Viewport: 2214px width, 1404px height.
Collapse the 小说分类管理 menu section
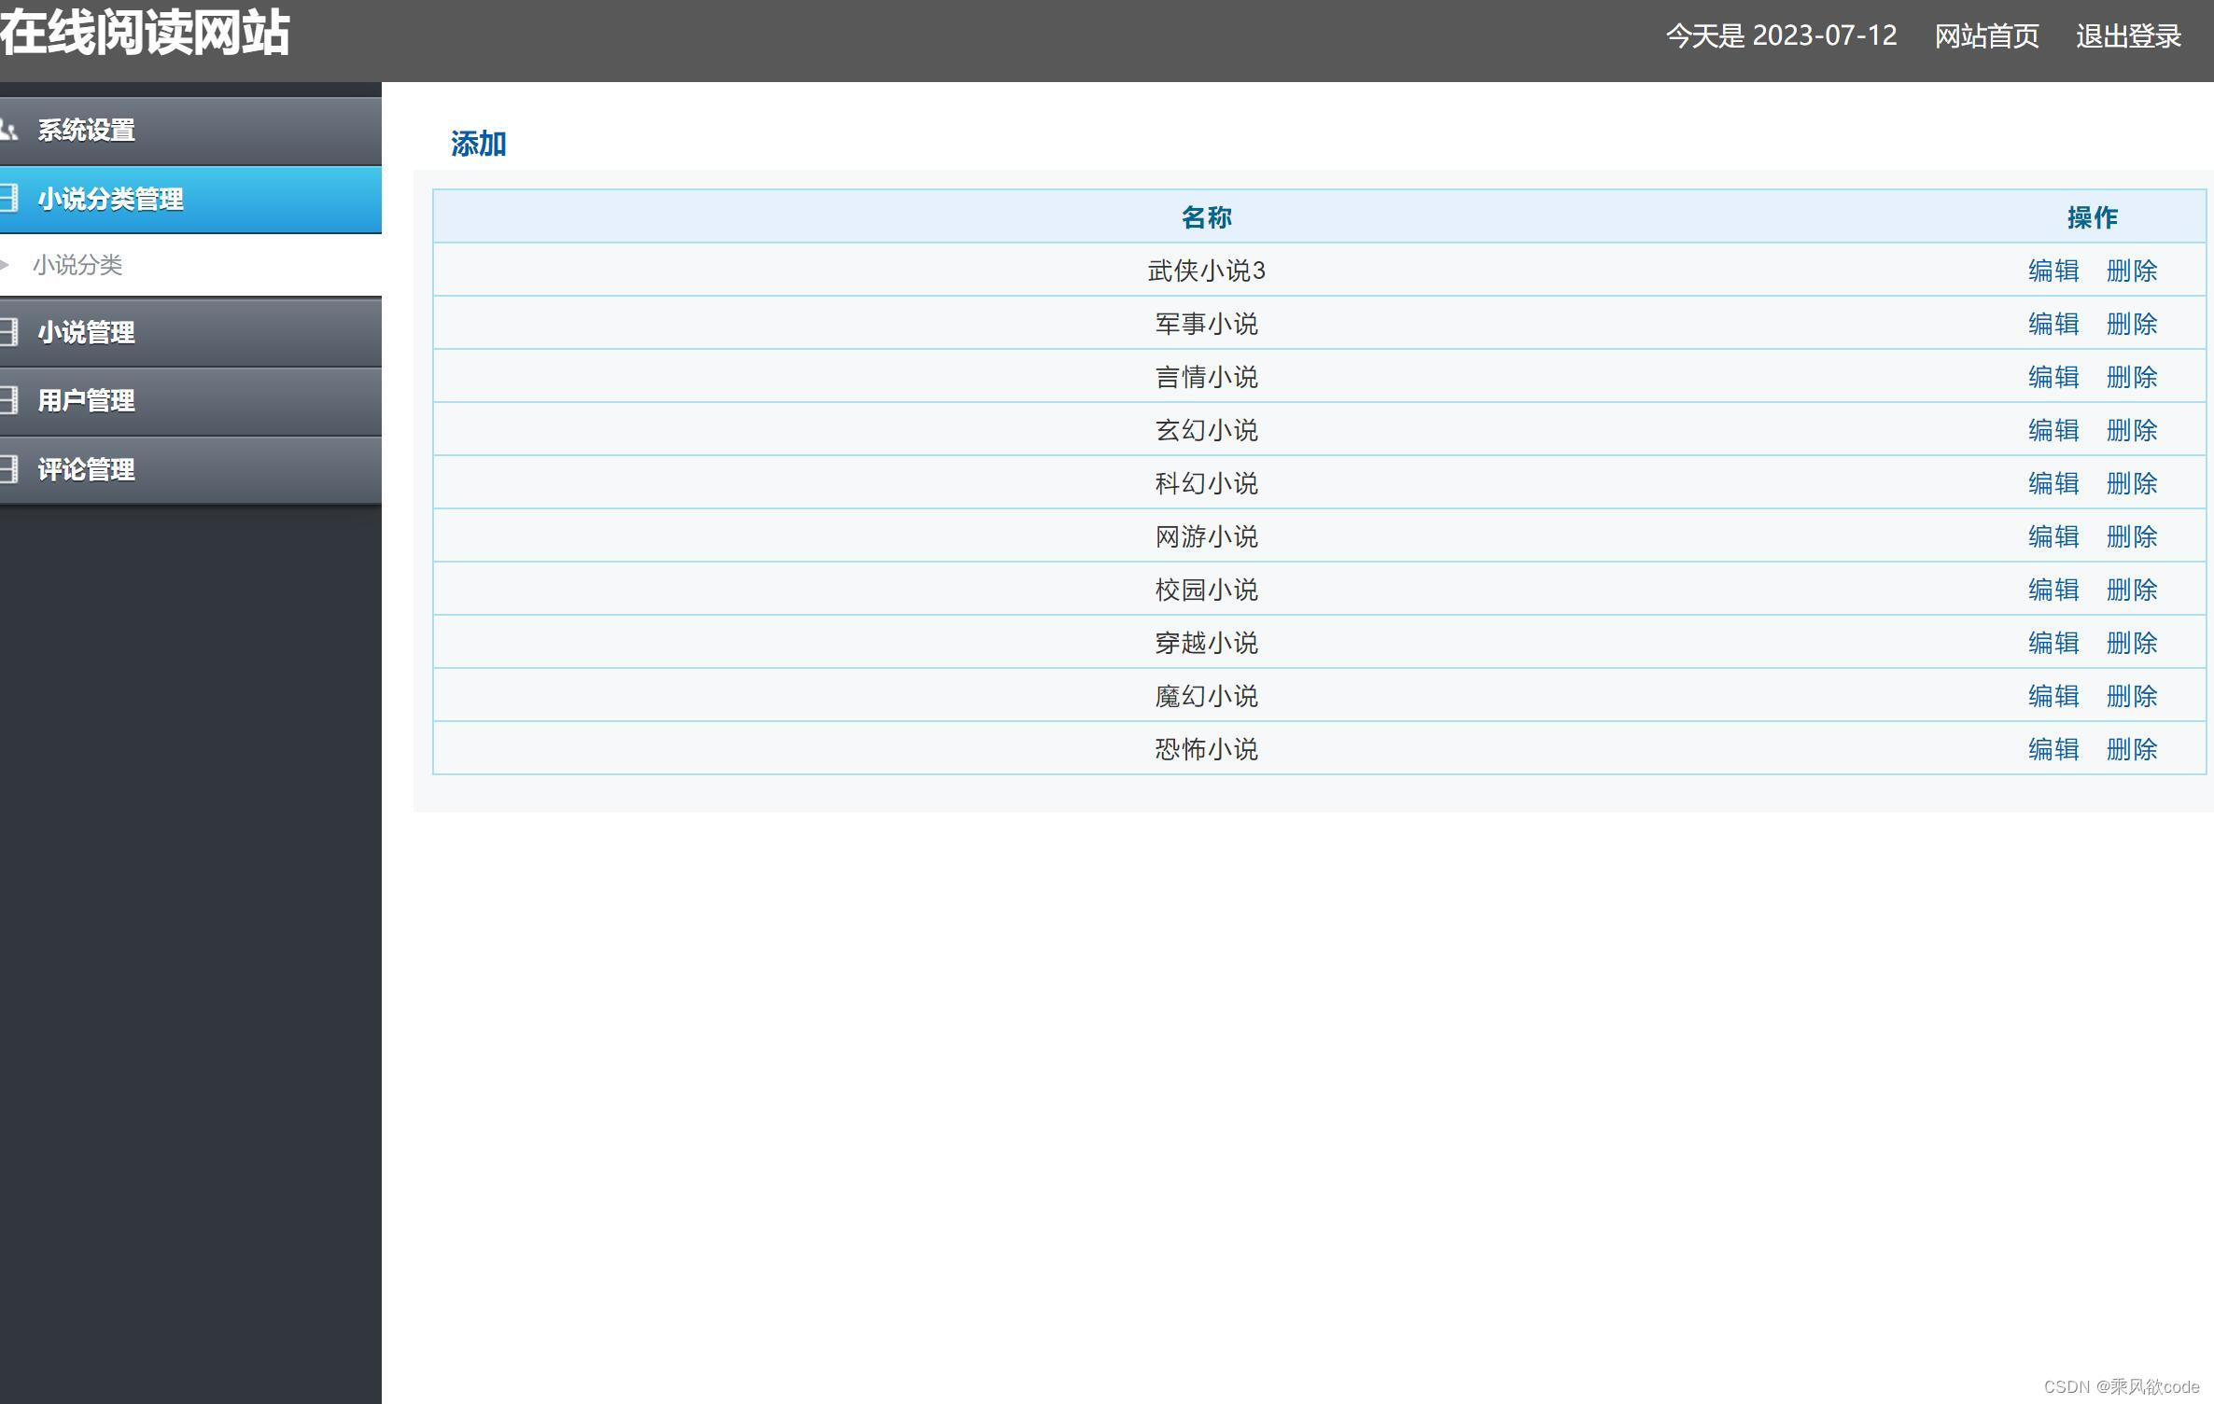click(110, 199)
